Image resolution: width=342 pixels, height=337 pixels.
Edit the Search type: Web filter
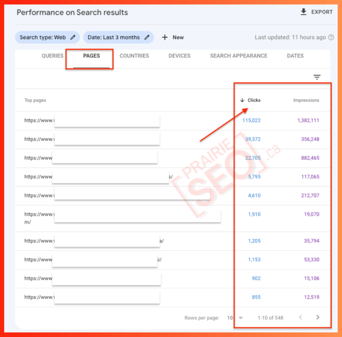73,37
